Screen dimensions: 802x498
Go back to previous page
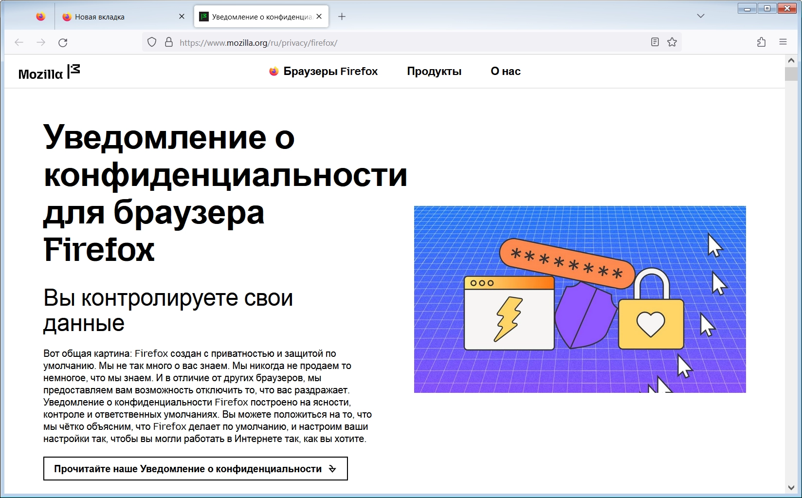point(19,42)
